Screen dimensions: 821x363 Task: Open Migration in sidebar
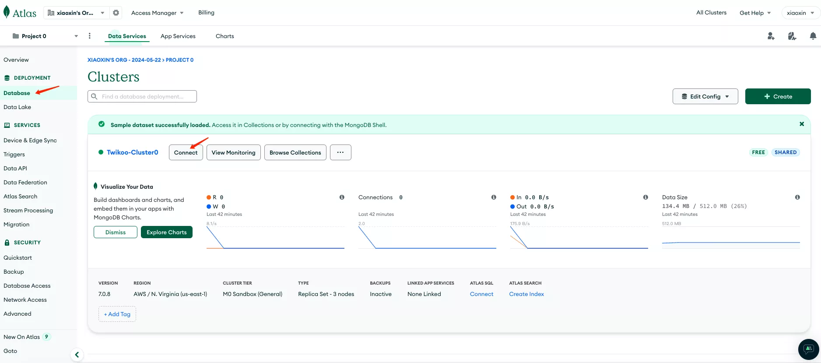click(17, 224)
